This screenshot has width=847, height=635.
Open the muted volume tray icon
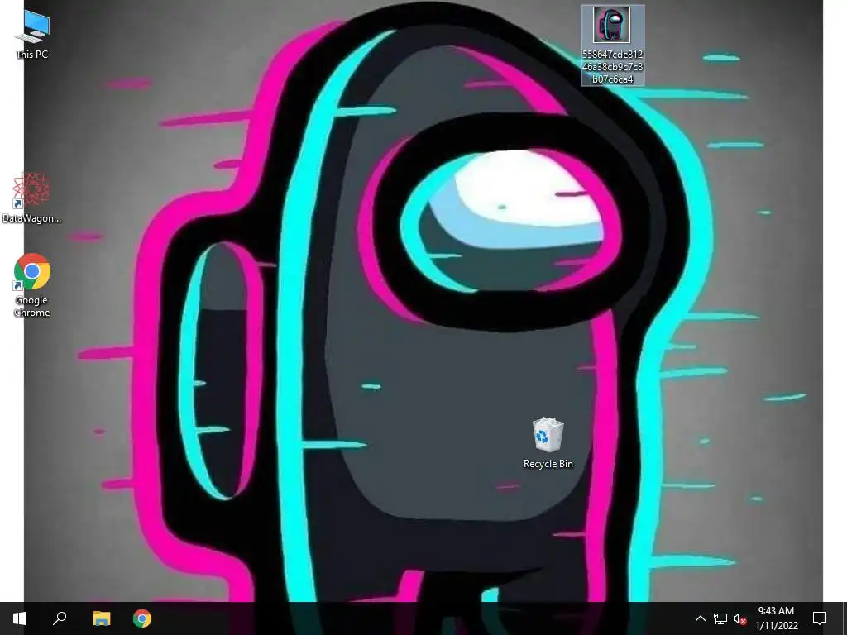click(739, 618)
